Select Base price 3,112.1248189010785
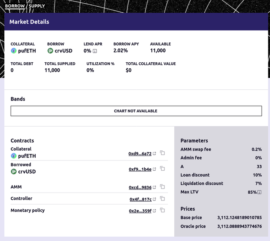Viewport: 270px width, 241px height. coord(239,218)
